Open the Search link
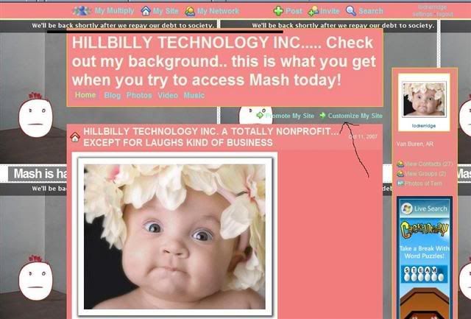Viewport: 471px width, 319px height. coord(371,11)
